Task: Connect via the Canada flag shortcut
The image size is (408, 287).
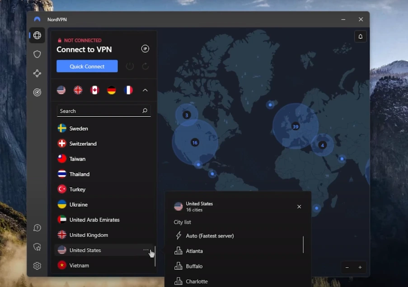Action: tap(95, 90)
